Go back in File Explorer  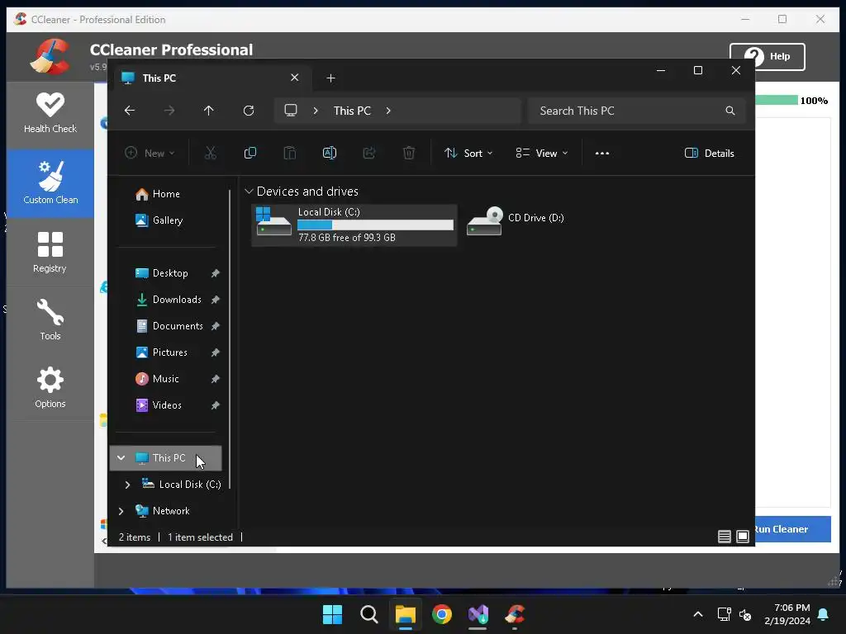pyautogui.click(x=130, y=111)
